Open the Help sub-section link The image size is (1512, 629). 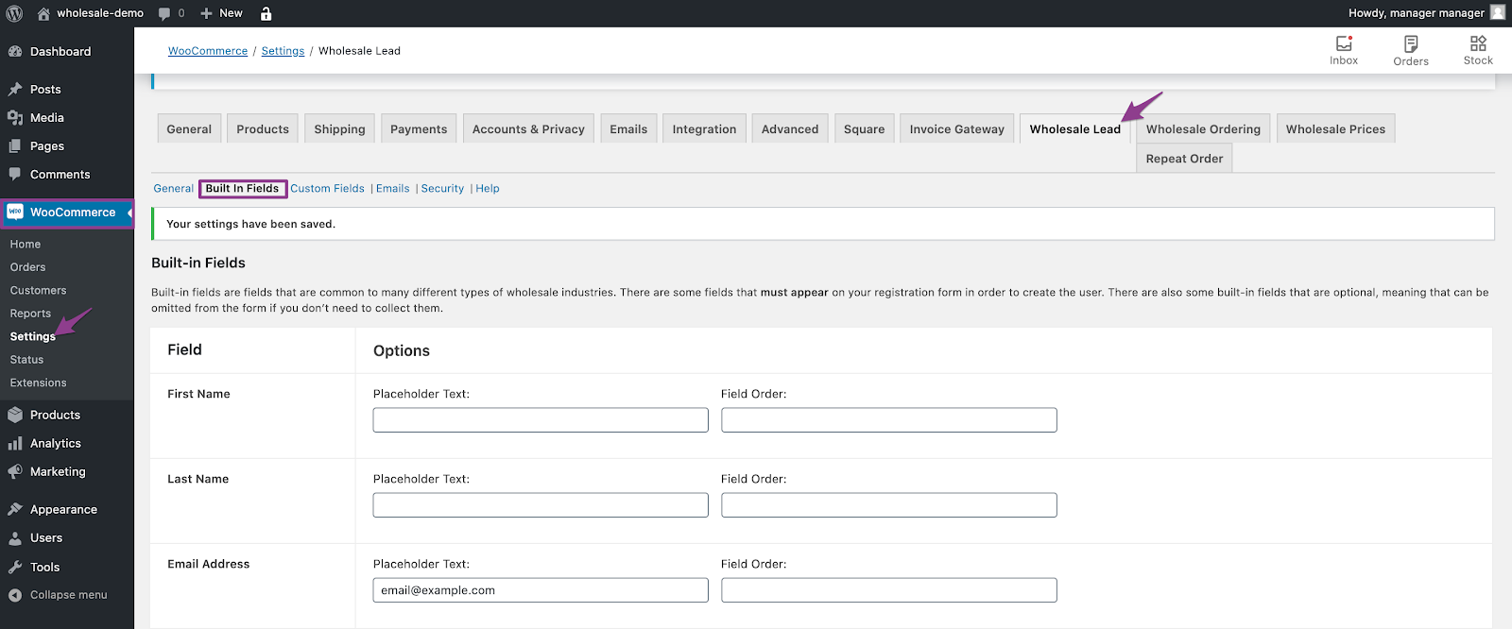click(x=488, y=188)
